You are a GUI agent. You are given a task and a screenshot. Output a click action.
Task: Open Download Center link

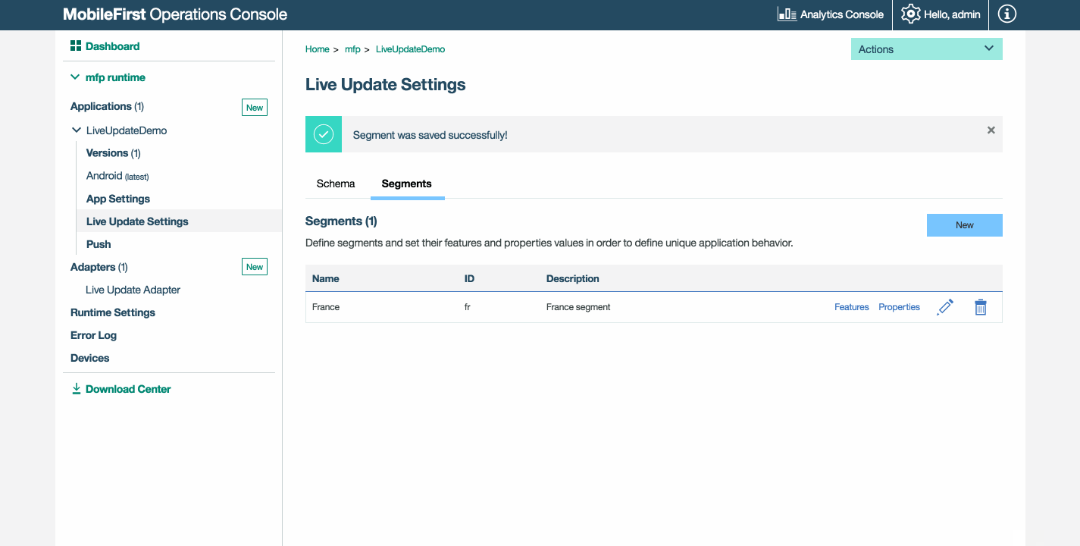(x=128, y=389)
